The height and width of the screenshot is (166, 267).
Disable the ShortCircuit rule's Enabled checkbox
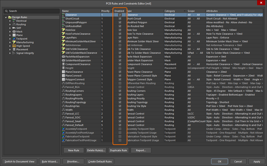(x=120, y=19)
